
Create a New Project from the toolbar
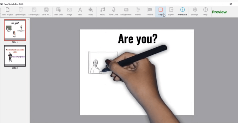click(x=7, y=11)
